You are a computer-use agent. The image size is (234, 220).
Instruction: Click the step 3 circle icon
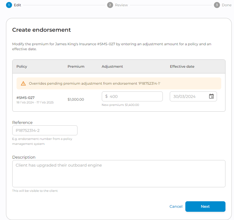[x=217, y=5]
